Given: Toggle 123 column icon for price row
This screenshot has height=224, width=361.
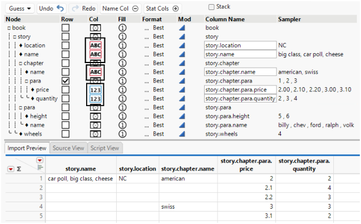Looking at the screenshot, I should (x=96, y=90).
